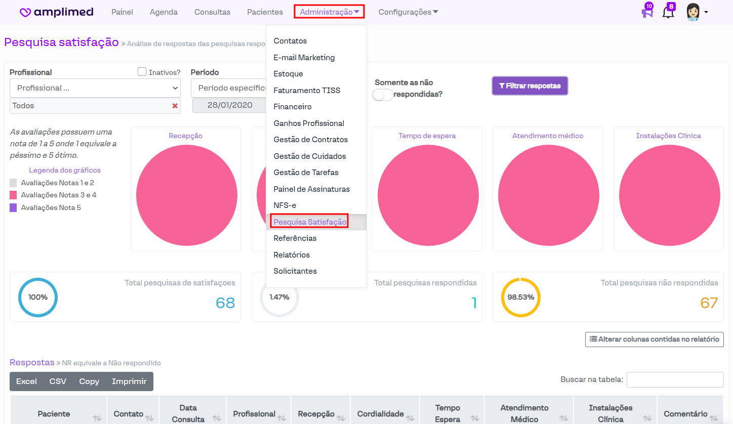Image resolution: width=733 pixels, height=424 pixels.
Task: Click the Buscar na tabela search field
Action: [675, 379]
